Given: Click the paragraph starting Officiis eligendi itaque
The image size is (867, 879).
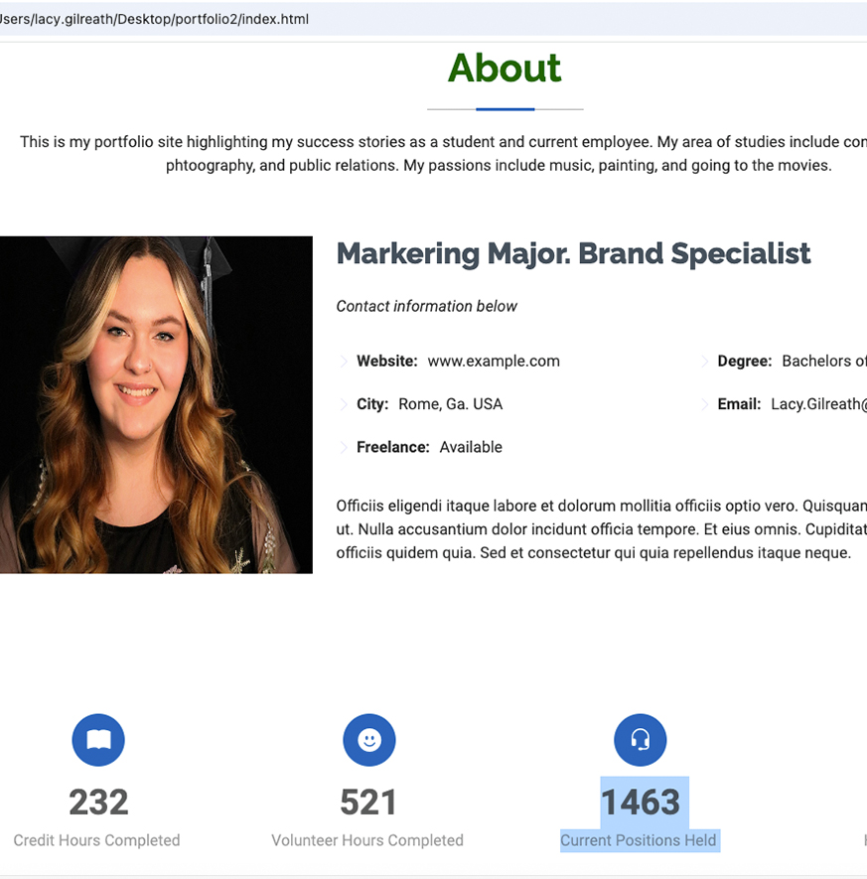Looking at the screenshot, I should 602,529.
